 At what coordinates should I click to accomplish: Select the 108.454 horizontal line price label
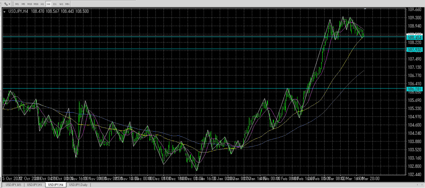point(414,37)
